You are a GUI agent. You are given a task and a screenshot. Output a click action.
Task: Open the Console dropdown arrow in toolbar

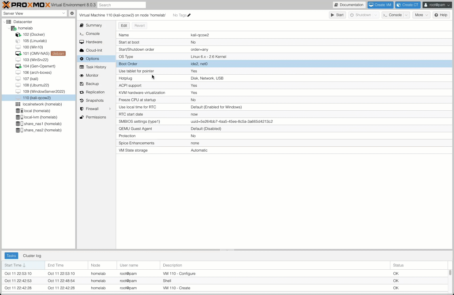[406, 15]
